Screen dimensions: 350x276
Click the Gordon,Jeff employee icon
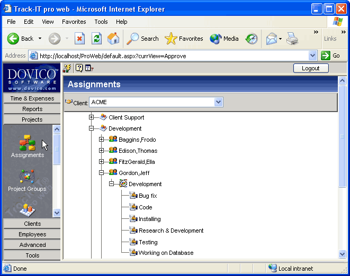click(113, 172)
